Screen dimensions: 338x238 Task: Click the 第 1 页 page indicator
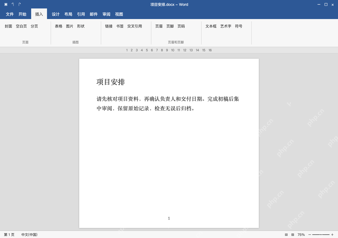9,235
